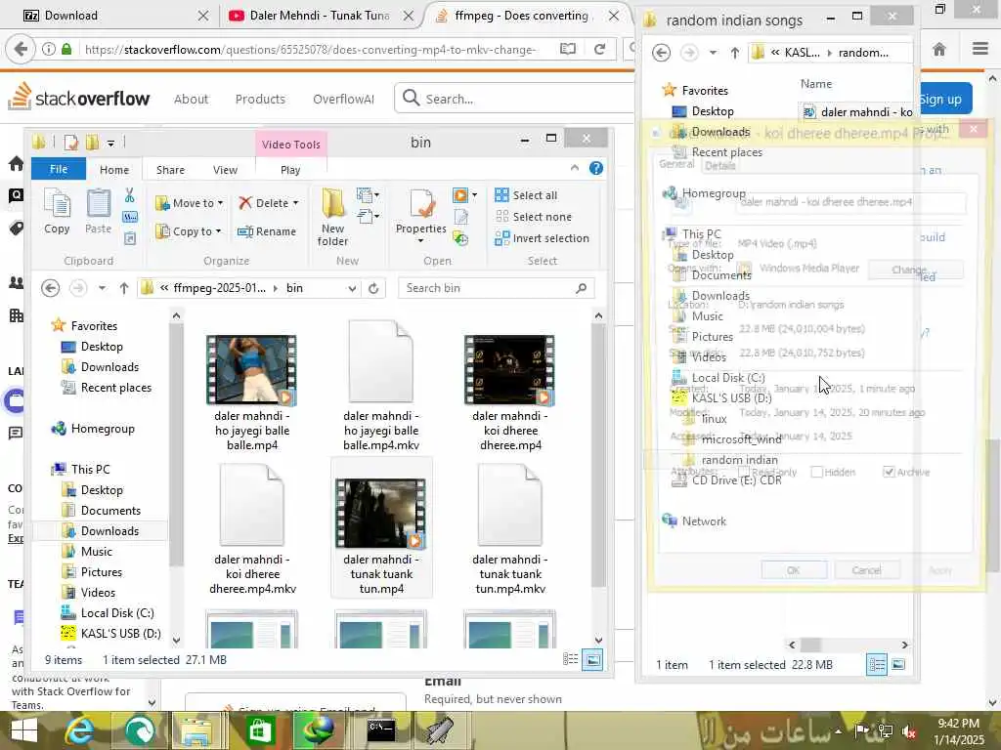This screenshot has height=750, width=1001.
Task: Go up one folder level in the bin window
Action: pos(124,288)
